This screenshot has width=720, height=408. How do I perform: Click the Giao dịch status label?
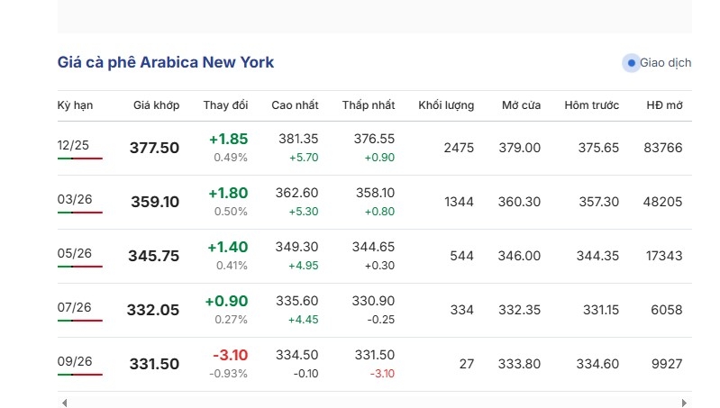click(665, 63)
